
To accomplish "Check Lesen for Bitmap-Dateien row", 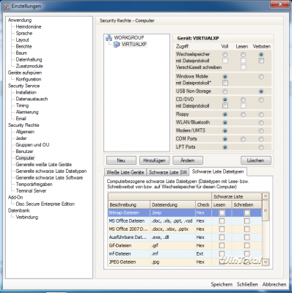I will [x=222, y=213].
